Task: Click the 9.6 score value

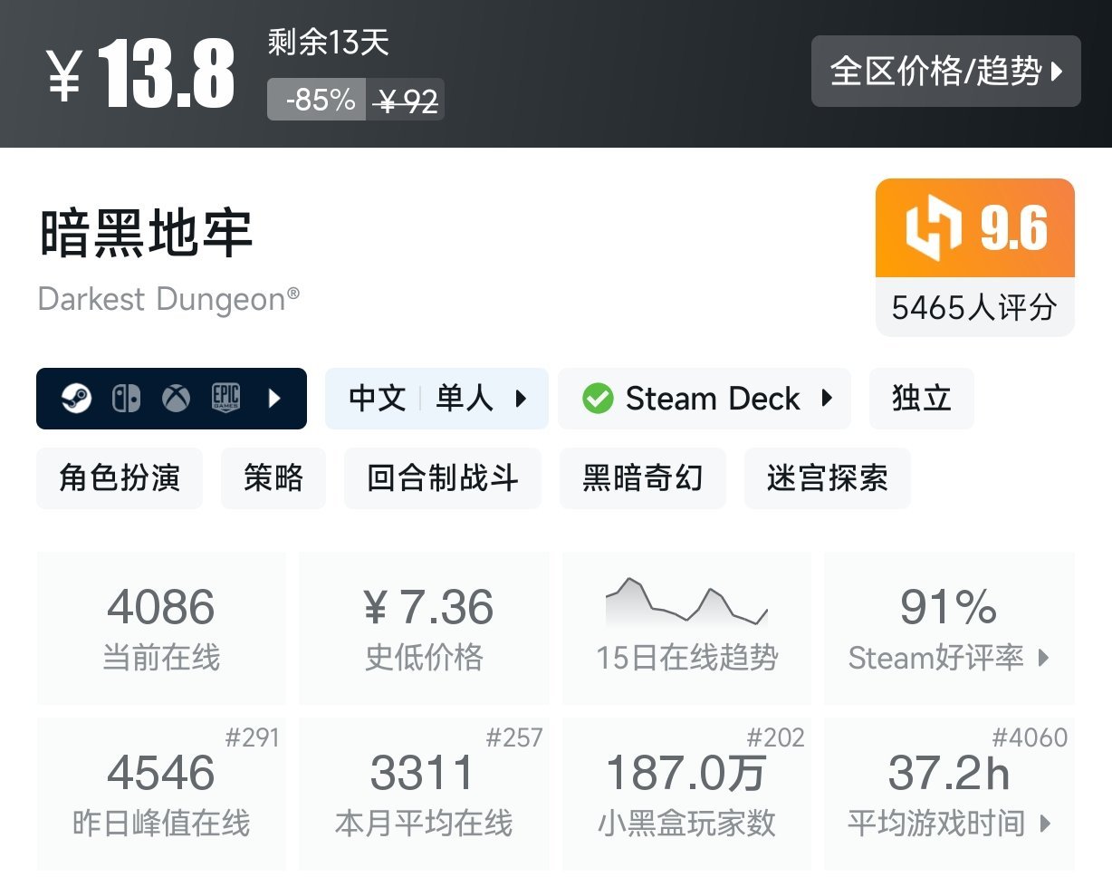Action: click(1014, 228)
